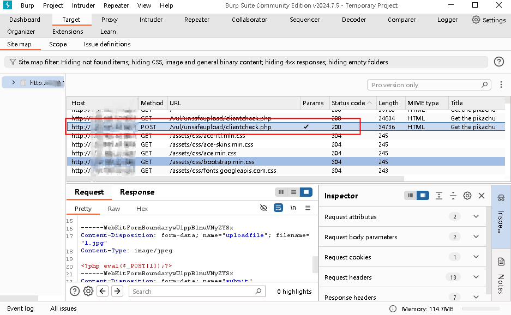
Task: Click the search help question mark icon
Action: 75,291
